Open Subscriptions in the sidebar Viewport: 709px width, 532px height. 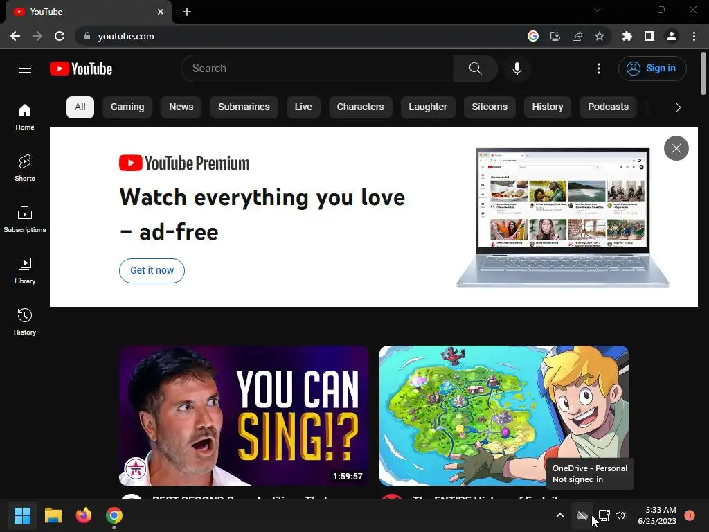click(25, 219)
